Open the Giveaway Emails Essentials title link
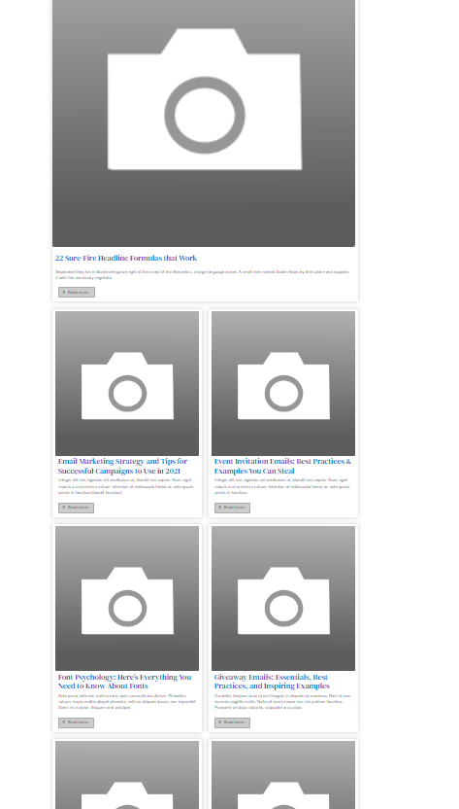This screenshot has width=459, height=809. (x=272, y=682)
